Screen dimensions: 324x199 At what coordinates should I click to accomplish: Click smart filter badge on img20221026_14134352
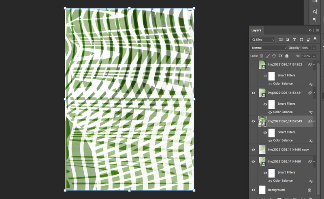(310, 64)
